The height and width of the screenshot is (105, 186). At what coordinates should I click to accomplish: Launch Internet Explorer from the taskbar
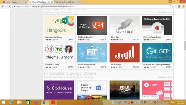coord(11,102)
